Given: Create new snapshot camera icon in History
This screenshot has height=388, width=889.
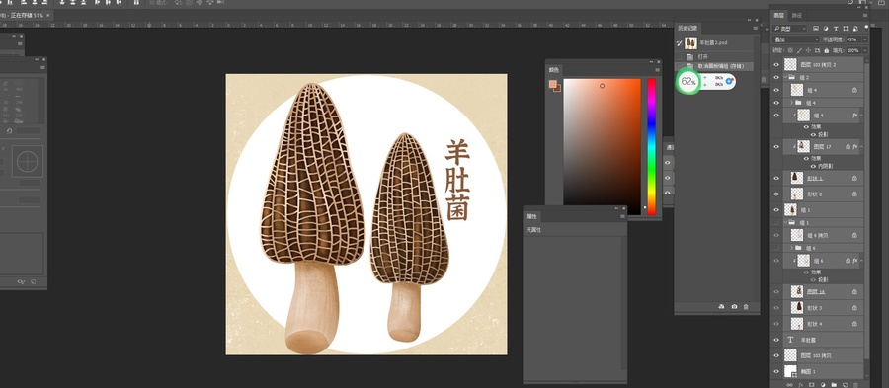Looking at the screenshot, I should pyautogui.click(x=734, y=306).
